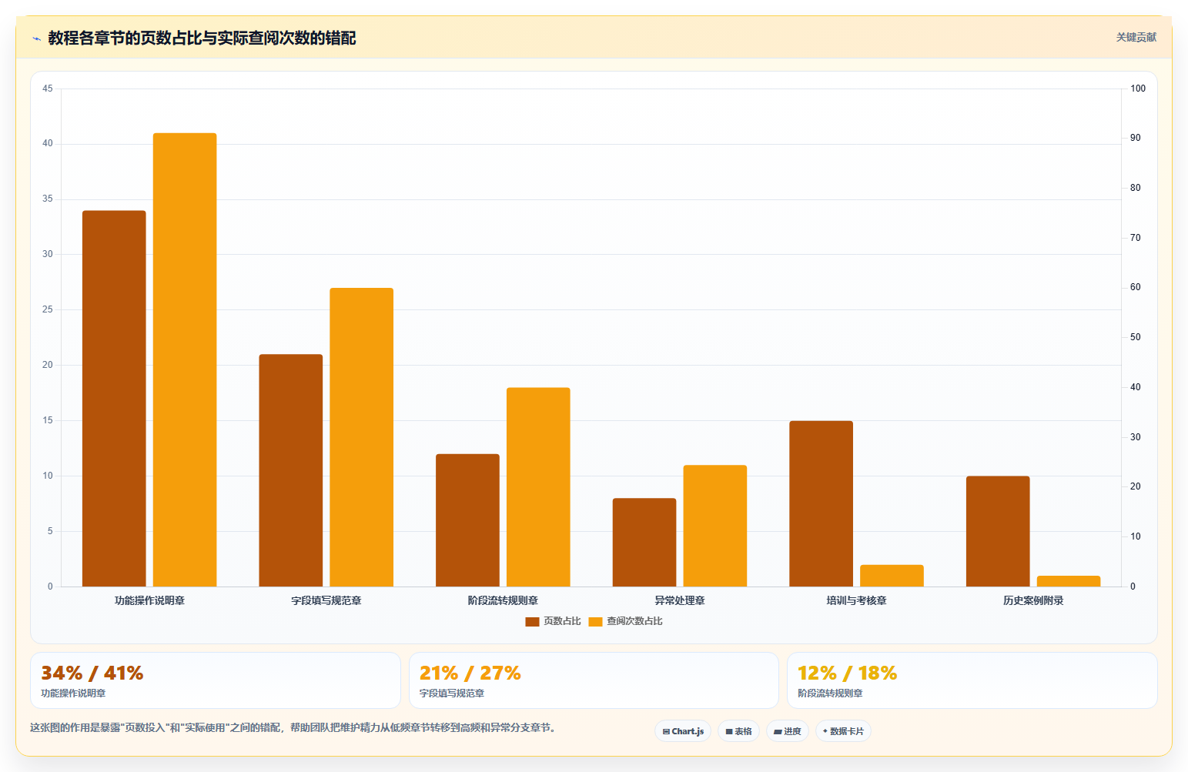Click the dark orange 页数占比 legend swatch
Viewport: 1188px width, 772px height.
coord(532,622)
